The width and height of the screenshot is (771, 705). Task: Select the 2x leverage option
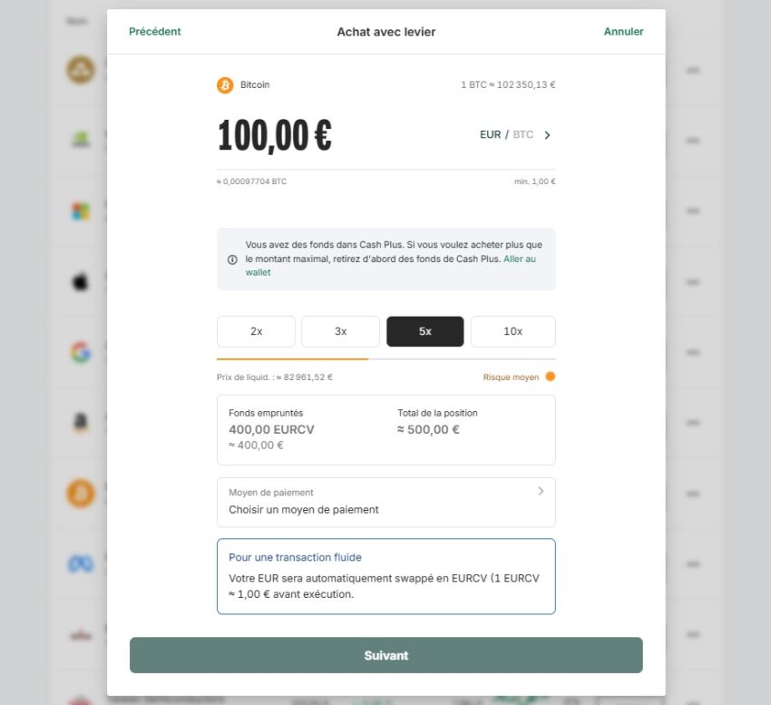coord(256,331)
